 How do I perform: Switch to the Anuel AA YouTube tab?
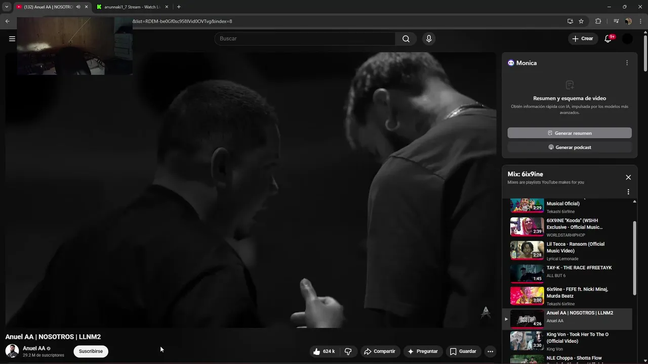click(48, 7)
